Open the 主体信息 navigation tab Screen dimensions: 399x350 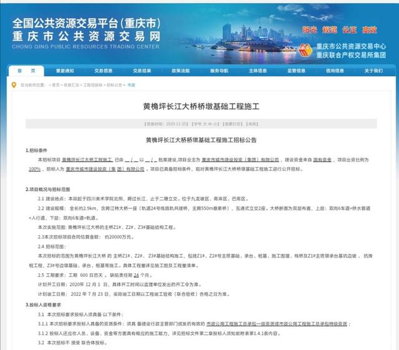[x=257, y=71]
